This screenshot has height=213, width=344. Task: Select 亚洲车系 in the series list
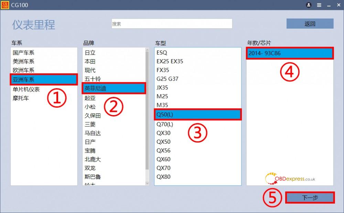(44, 80)
